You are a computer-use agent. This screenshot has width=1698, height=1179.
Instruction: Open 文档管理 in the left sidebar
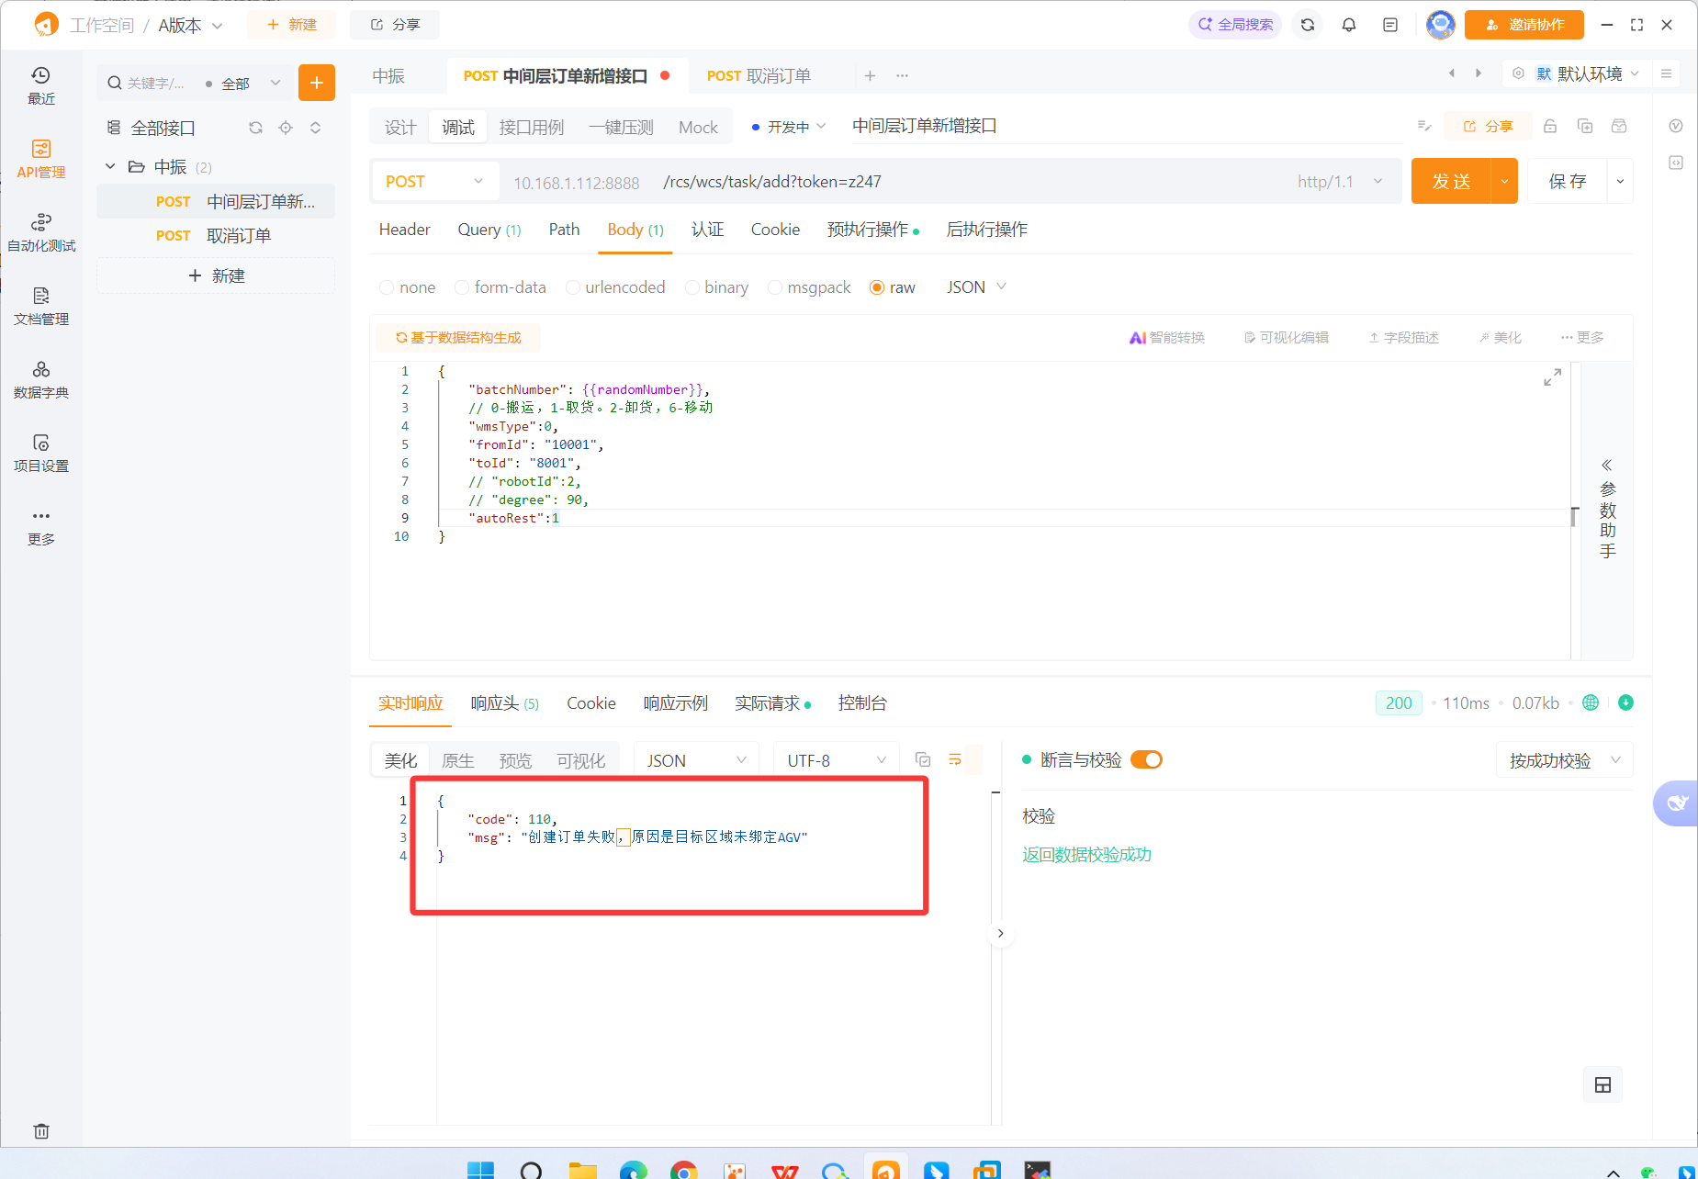(x=41, y=306)
